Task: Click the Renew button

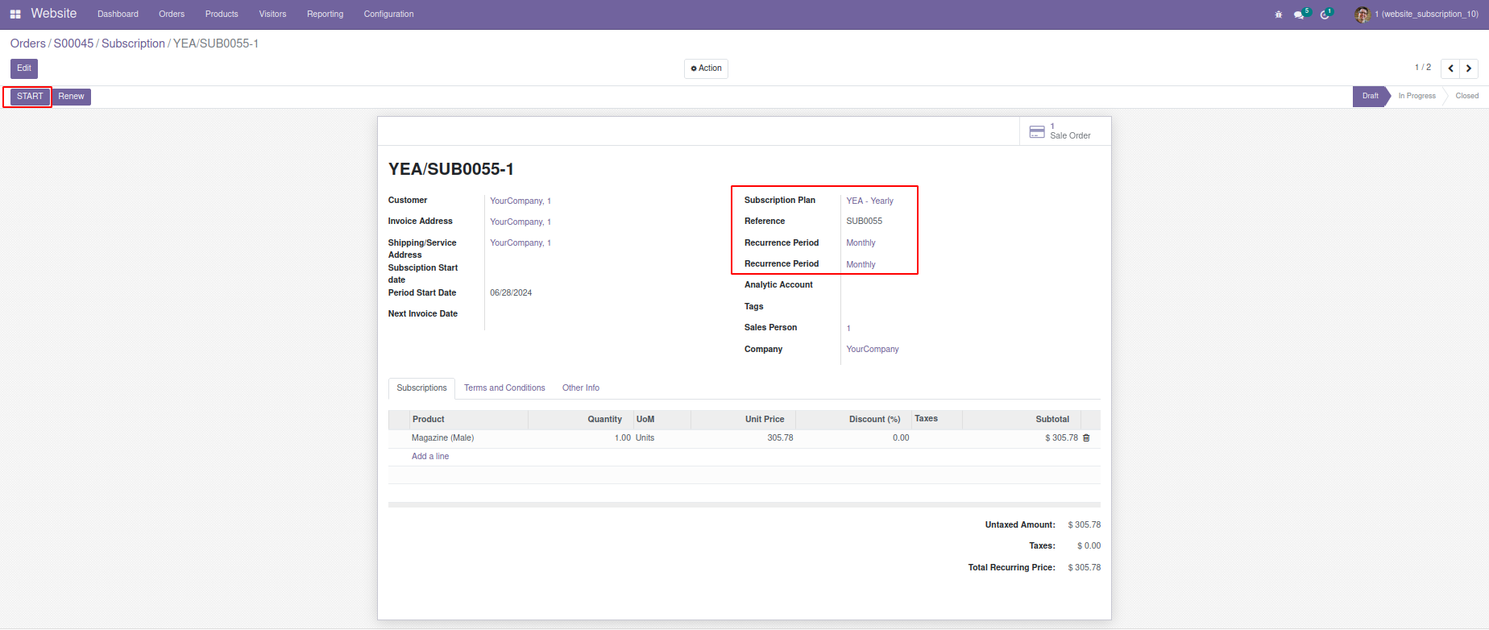Action: click(x=71, y=97)
